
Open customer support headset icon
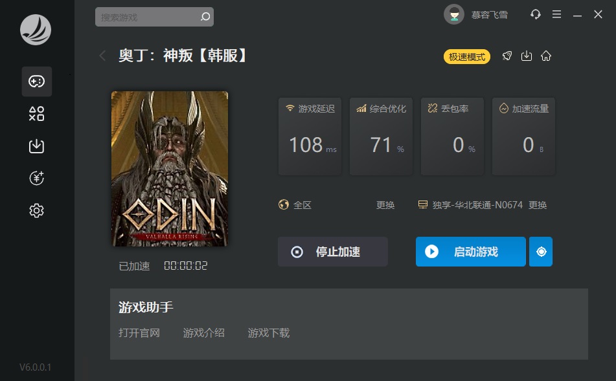[536, 14]
